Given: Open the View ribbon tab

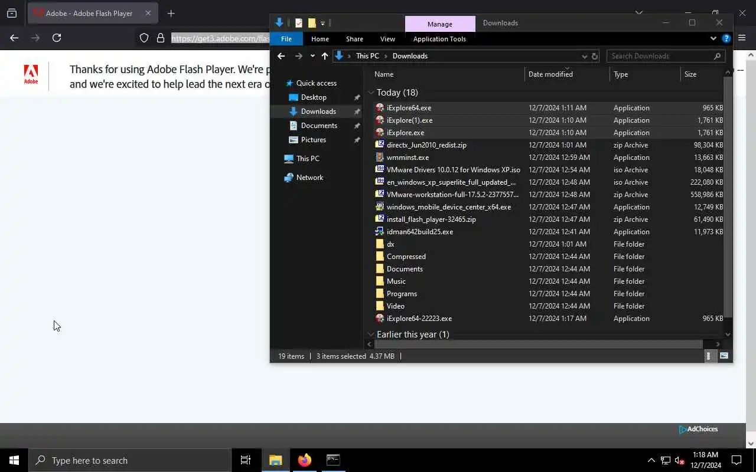Looking at the screenshot, I should click(387, 39).
